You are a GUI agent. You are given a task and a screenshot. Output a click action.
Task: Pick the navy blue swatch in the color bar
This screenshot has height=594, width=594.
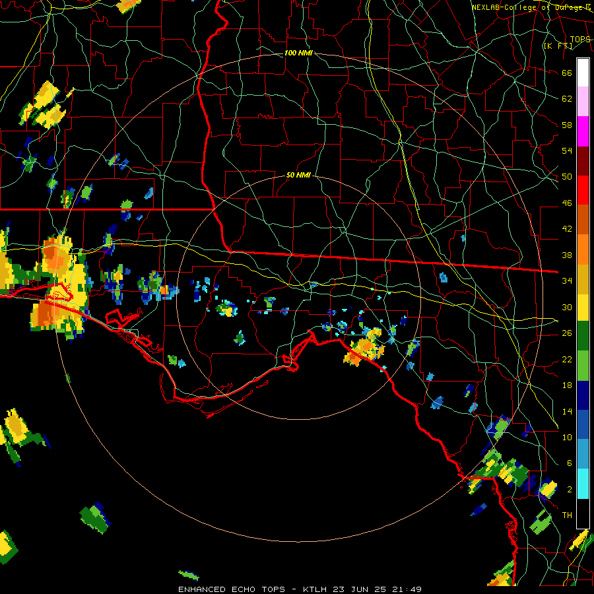(x=583, y=395)
